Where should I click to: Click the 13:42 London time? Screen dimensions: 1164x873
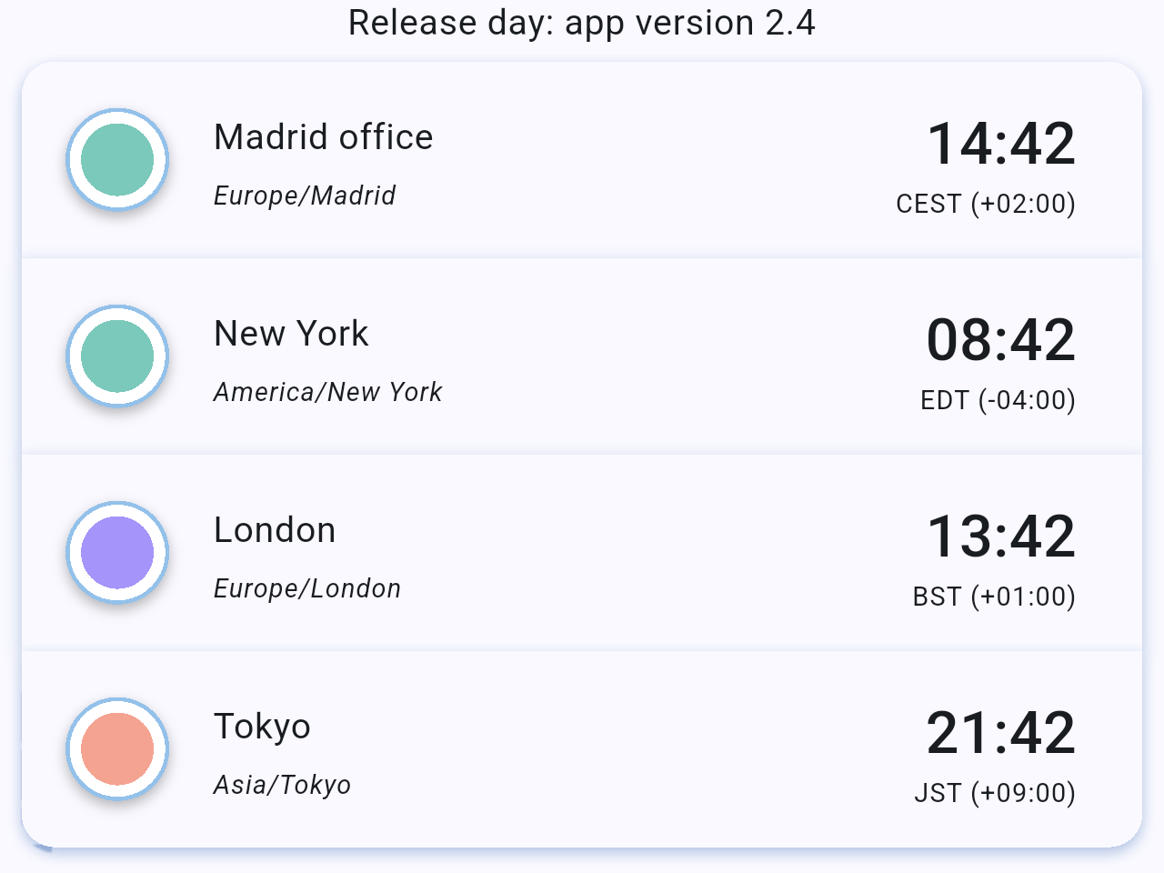[1000, 537]
